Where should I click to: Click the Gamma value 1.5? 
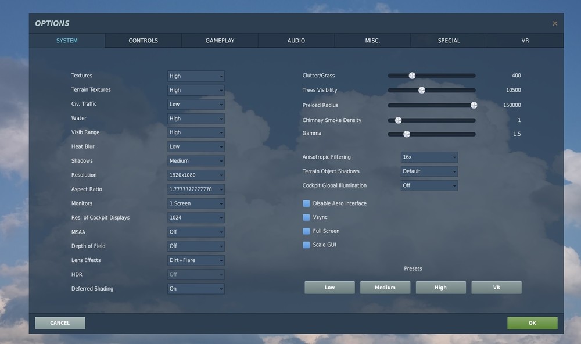pos(517,134)
